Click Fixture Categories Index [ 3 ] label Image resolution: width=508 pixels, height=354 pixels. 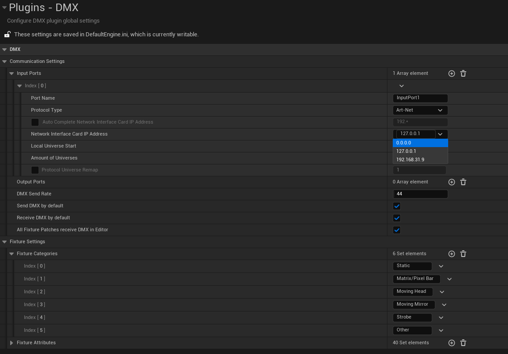pos(34,305)
